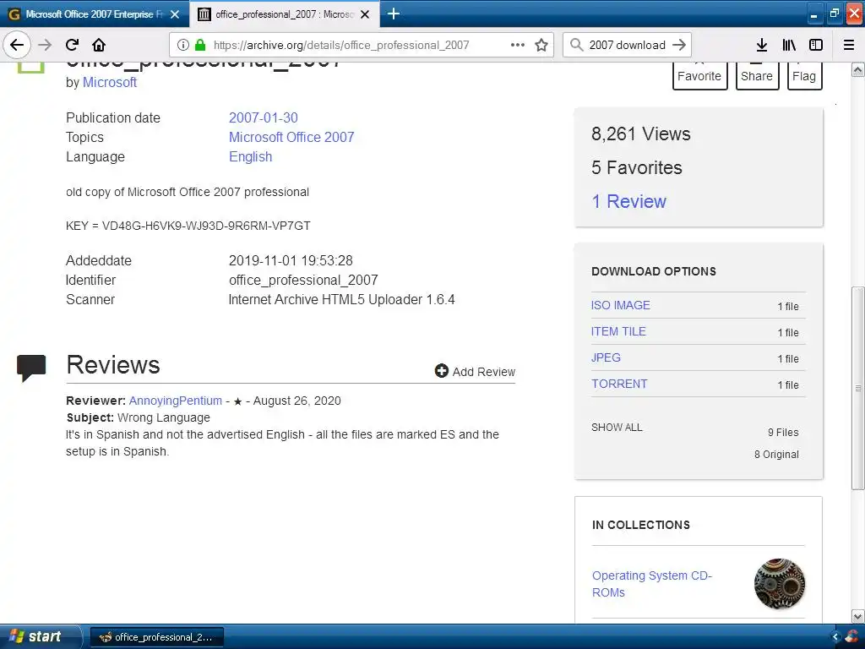Open a new tab with plus button
This screenshot has width=865, height=649.
point(394,14)
